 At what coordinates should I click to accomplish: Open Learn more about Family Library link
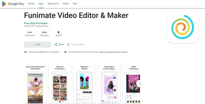point(113,52)
